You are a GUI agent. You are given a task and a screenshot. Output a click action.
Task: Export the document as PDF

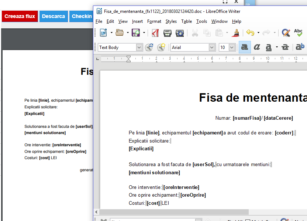coord(155,33)
